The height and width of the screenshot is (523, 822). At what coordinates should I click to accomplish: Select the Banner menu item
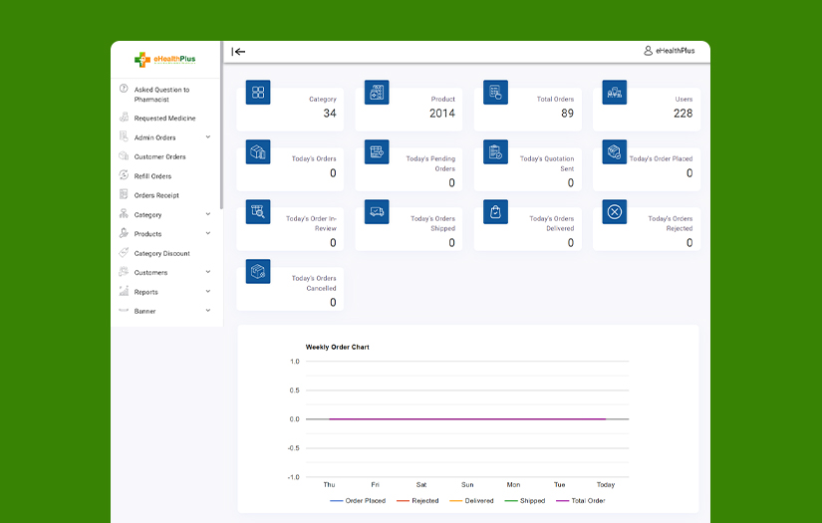[144, 311]
